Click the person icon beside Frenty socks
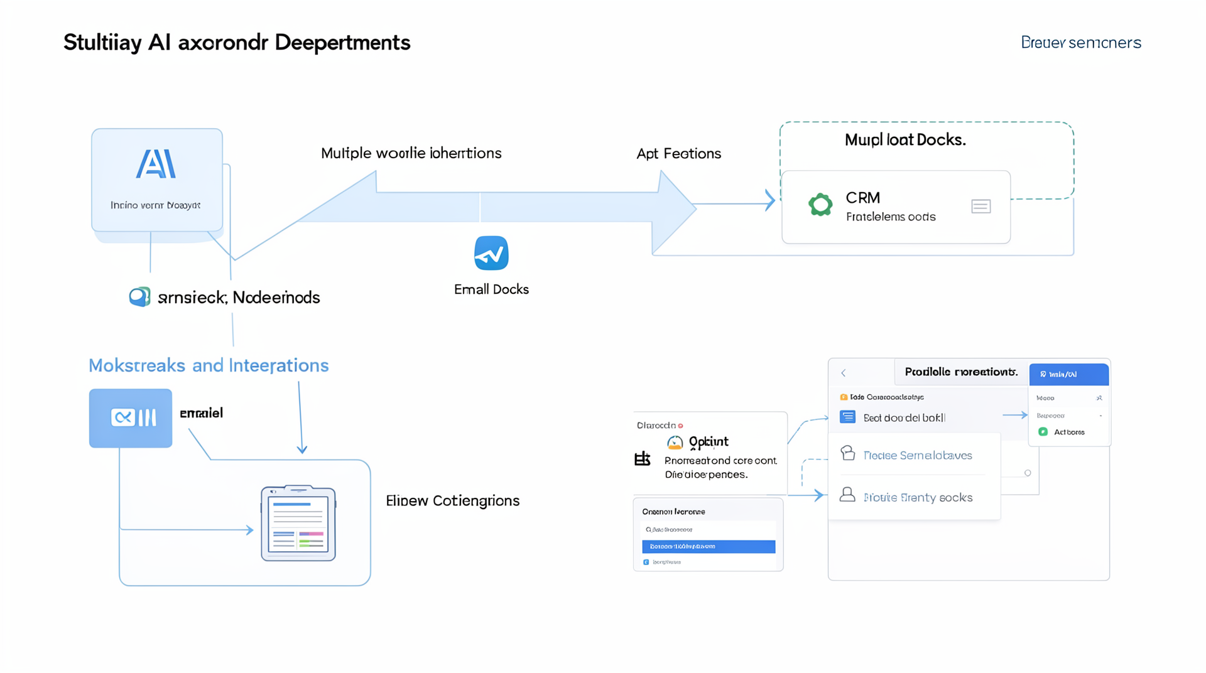This screenshot has height=673, width=1206. click(x=847, y=495)
